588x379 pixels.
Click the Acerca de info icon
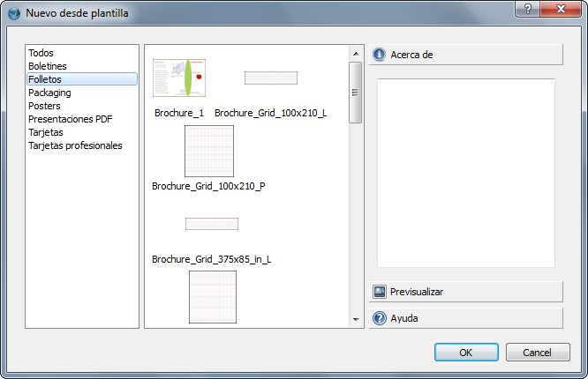tap(379, 55)
